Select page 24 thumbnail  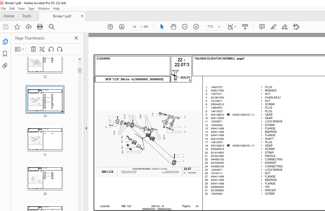45,100
